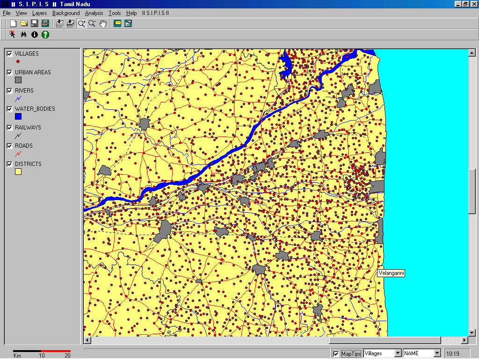Viewport: 479px width, 359px height.
Task: Open the Layers menu
Action: click(x=39, y=13)
